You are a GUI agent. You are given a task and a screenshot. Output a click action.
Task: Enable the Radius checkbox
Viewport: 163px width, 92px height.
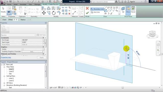point(19,20)
